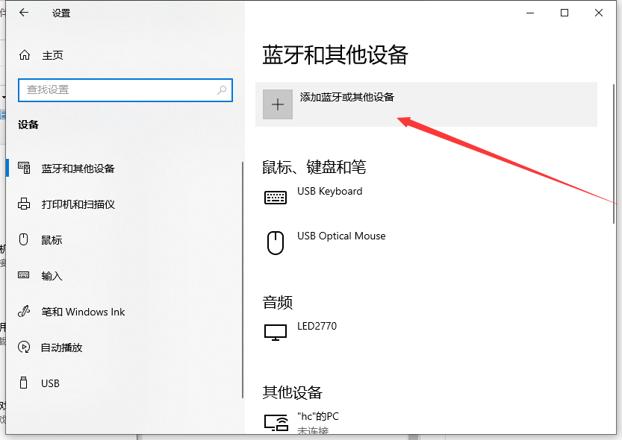Click the 添加蓝牙或其他设备 label
This screenshot has width=622, height=440.
(346, 97)
